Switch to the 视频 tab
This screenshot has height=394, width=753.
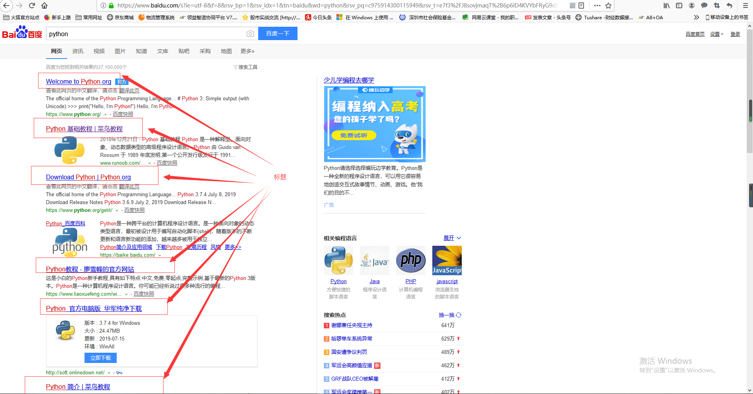click(x=99, y=51)
